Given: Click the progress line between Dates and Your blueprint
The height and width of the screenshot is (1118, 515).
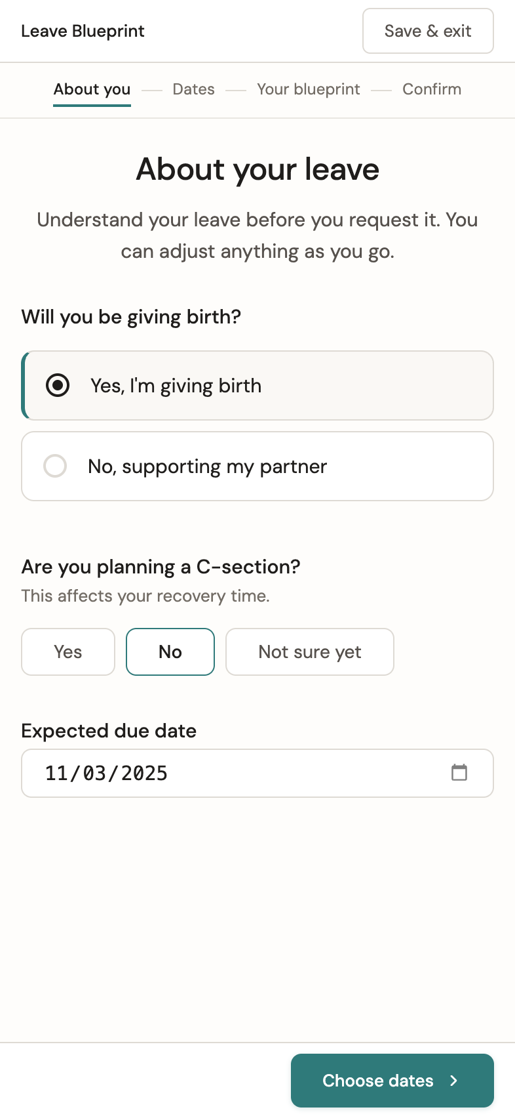Looking at the screenshot, I should tap(235, 90).
